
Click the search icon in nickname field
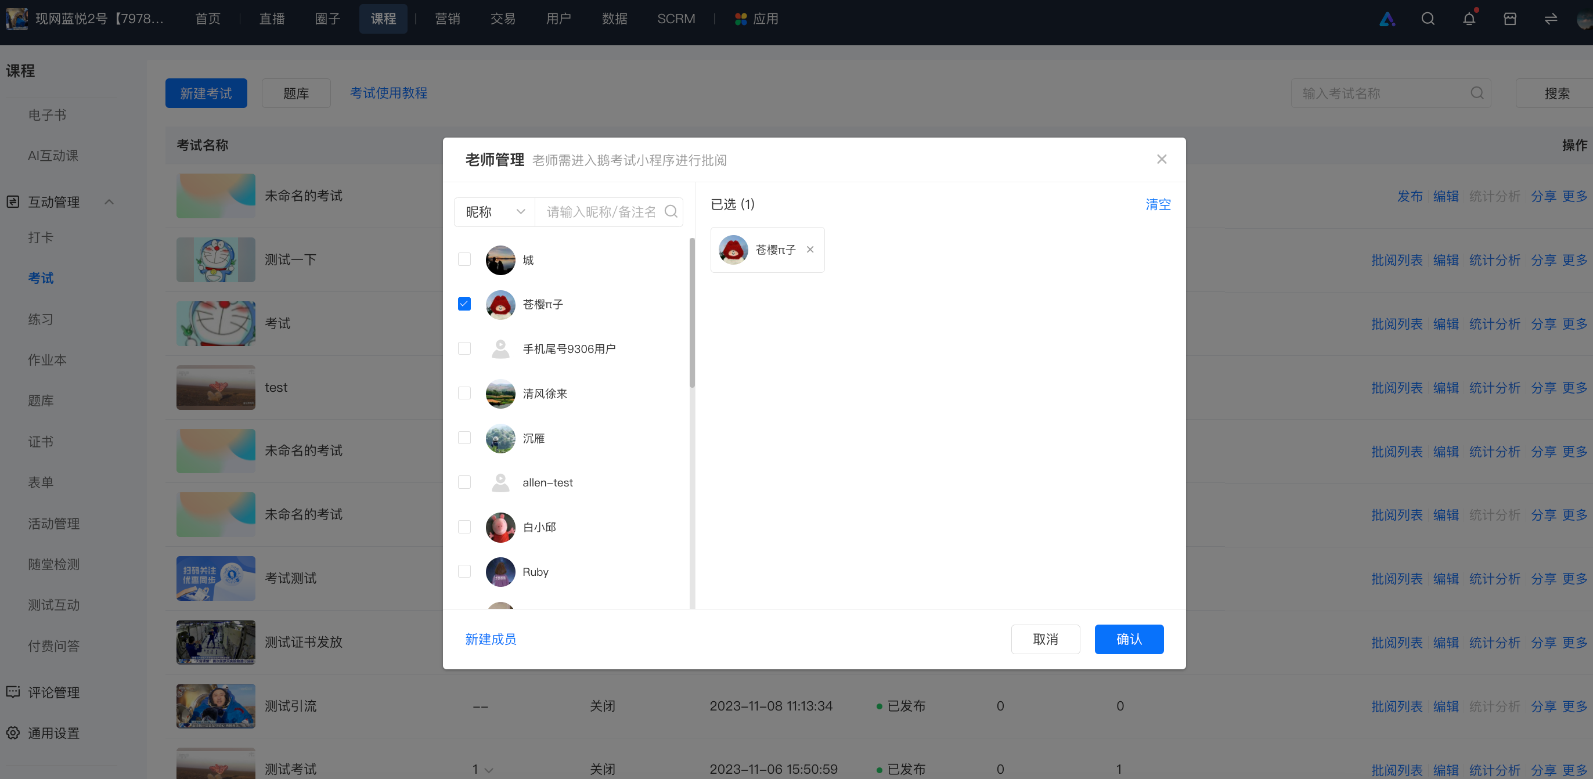[671, 212]
